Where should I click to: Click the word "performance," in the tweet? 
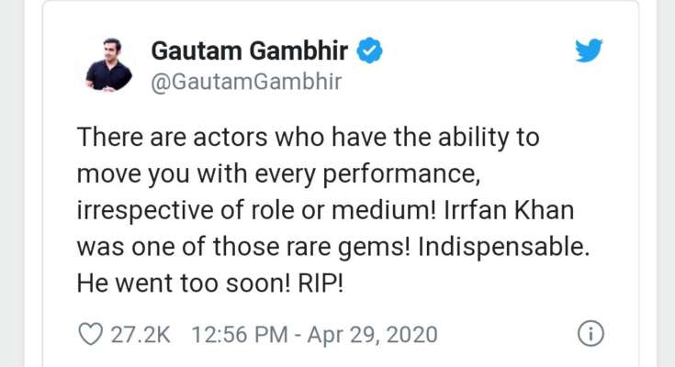pos(401,175)
